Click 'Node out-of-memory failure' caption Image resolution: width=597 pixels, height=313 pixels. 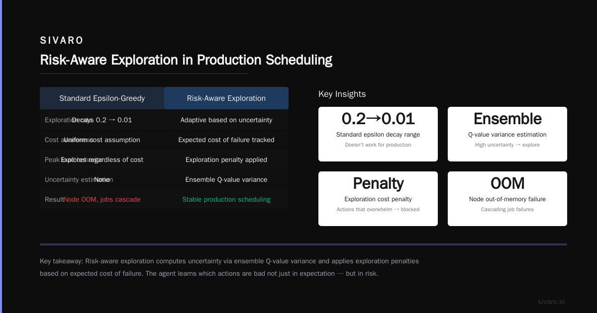click(507, 199)
